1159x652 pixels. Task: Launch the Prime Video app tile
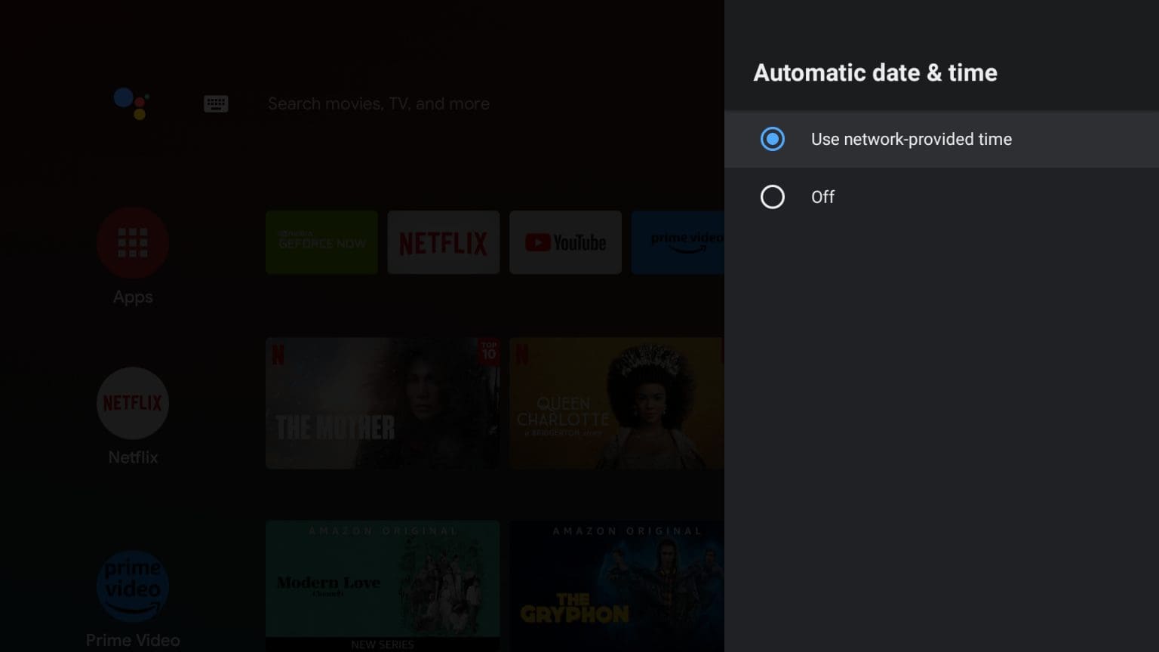[677, 242]
